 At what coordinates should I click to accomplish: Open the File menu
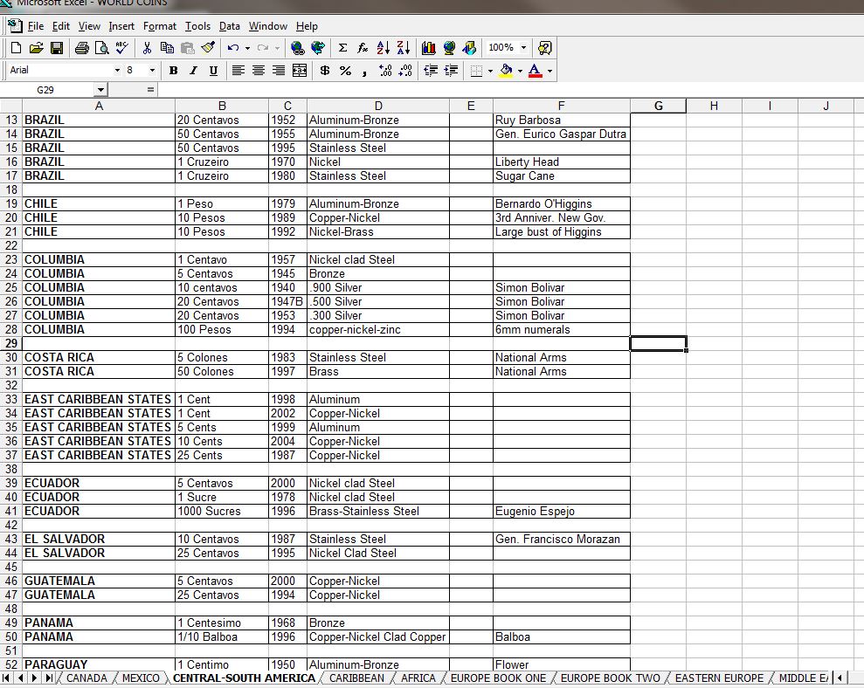(35, 26)
